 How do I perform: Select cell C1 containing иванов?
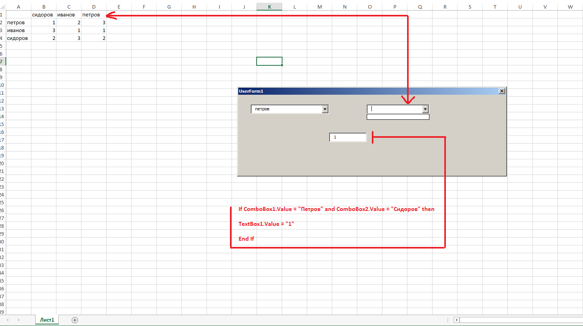click(69, 15)
